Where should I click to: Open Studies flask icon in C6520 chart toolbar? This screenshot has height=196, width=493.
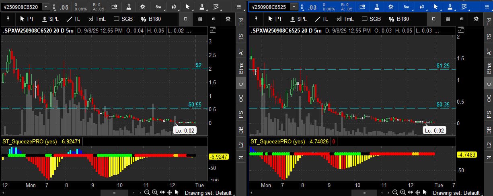(129, 7)
